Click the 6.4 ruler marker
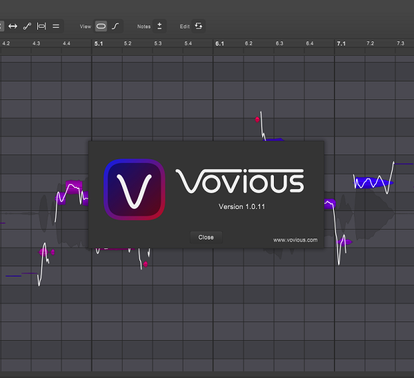Image resolution: width=414 pixels, height=378 pixels. click(x=310, y=43)
